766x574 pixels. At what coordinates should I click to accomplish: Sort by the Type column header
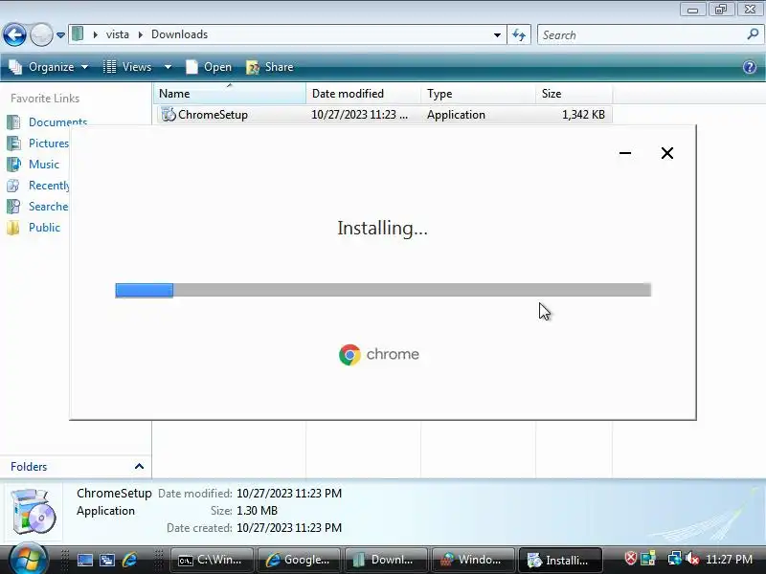(x=478, y=93)
